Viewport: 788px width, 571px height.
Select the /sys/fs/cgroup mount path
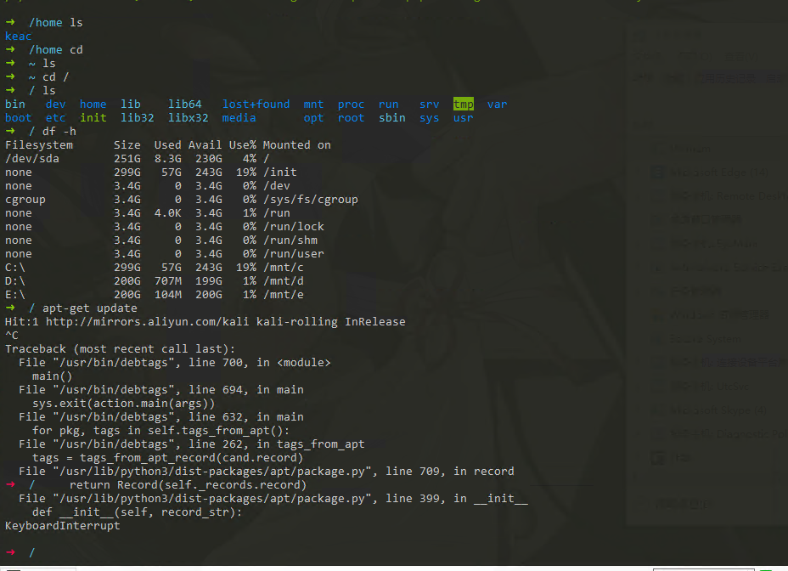pyautogui.click(x=310, y=200)
